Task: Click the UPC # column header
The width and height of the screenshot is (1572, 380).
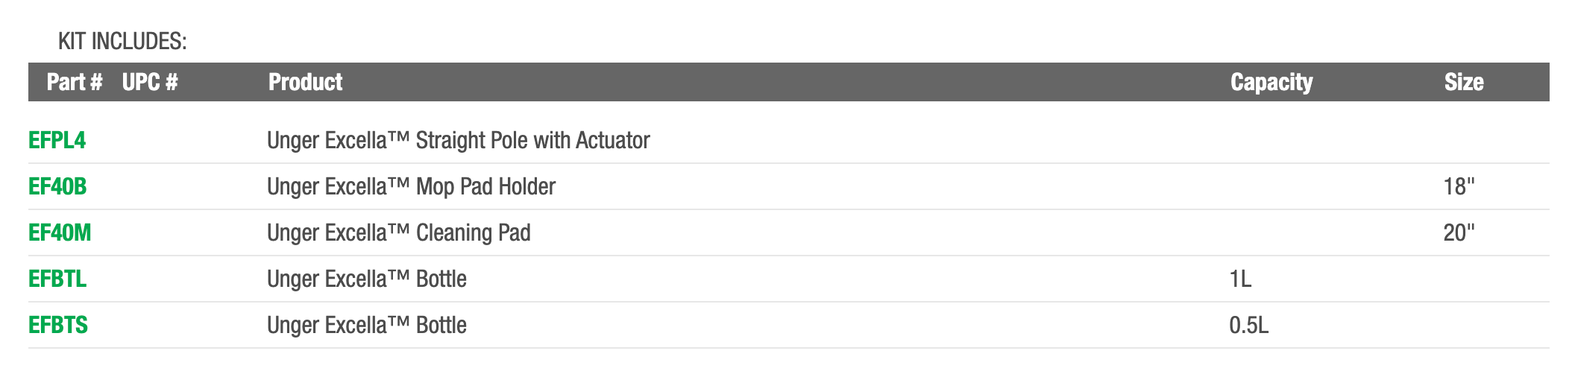Action: click(150, 82)
